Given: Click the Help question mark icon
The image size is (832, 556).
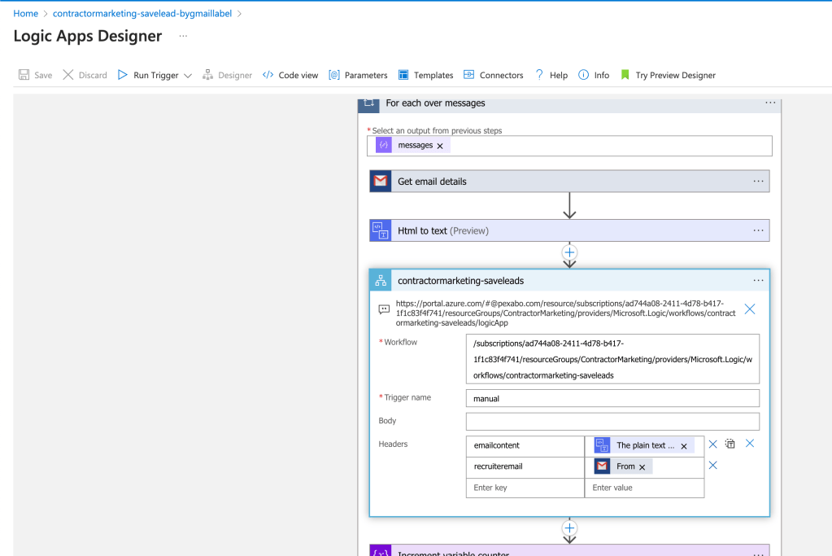Looking at the screenshot, I should pos(539,75).
